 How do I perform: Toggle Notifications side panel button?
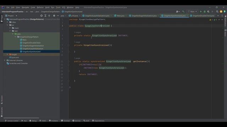click(x=226, y=21)
